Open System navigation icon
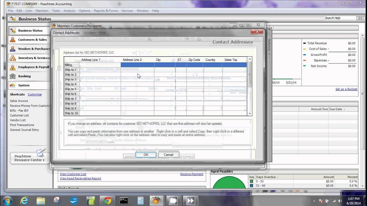Screen dimensions: 367x206 13,85
